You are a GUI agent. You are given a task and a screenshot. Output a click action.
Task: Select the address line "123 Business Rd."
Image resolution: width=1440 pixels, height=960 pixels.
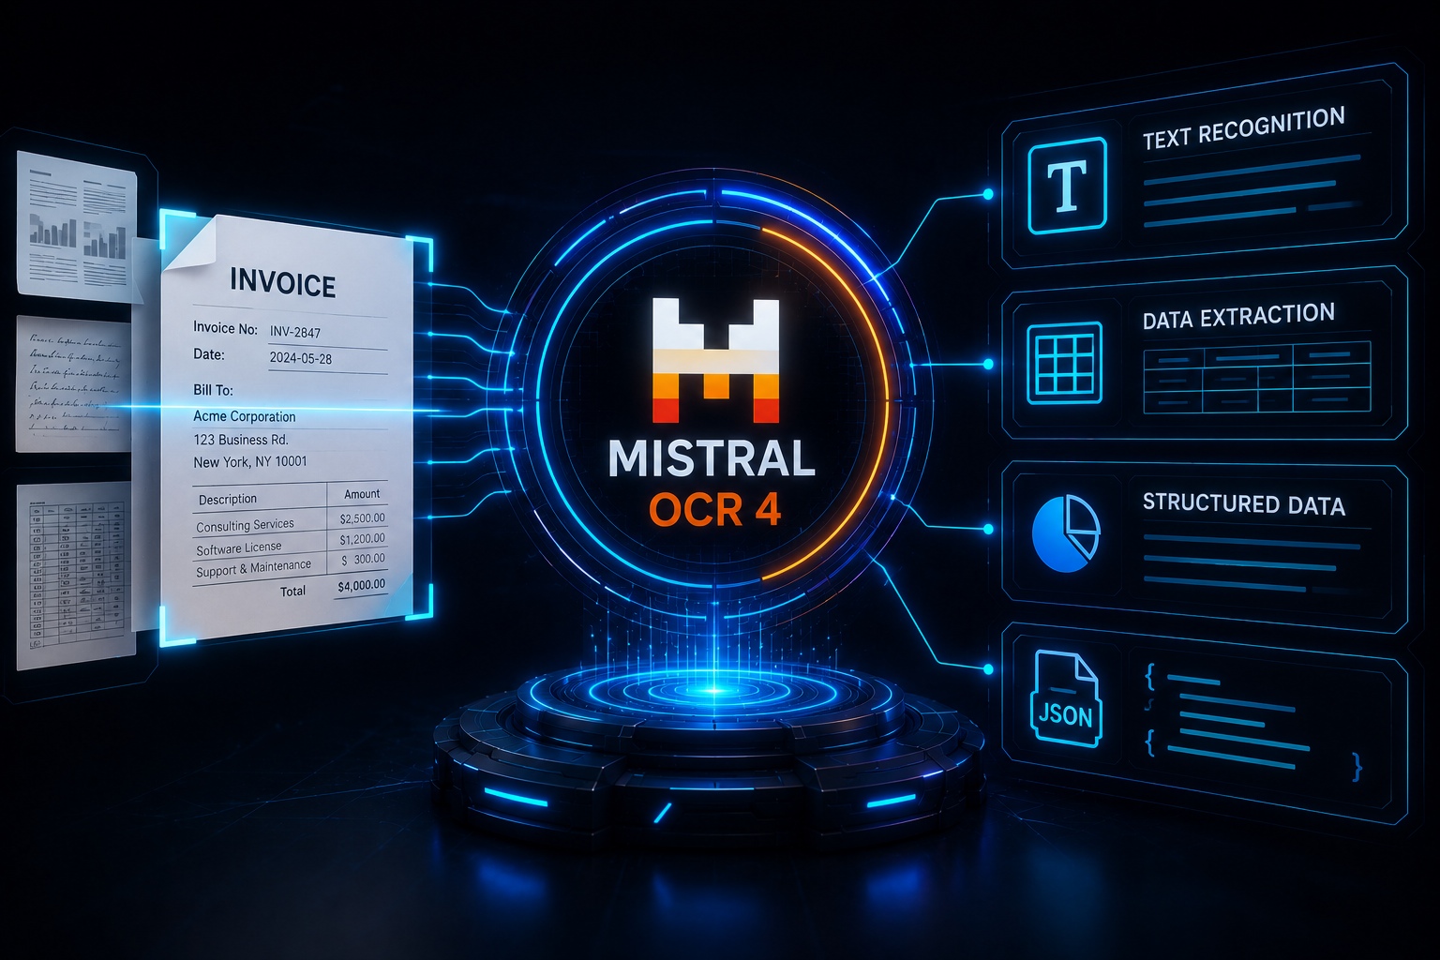(x=241, y=440)
